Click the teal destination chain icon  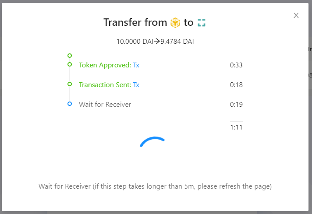[202, 23]
